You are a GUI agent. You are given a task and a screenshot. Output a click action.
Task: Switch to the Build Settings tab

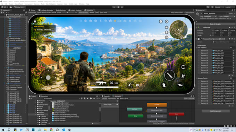(x=61, y=10)
